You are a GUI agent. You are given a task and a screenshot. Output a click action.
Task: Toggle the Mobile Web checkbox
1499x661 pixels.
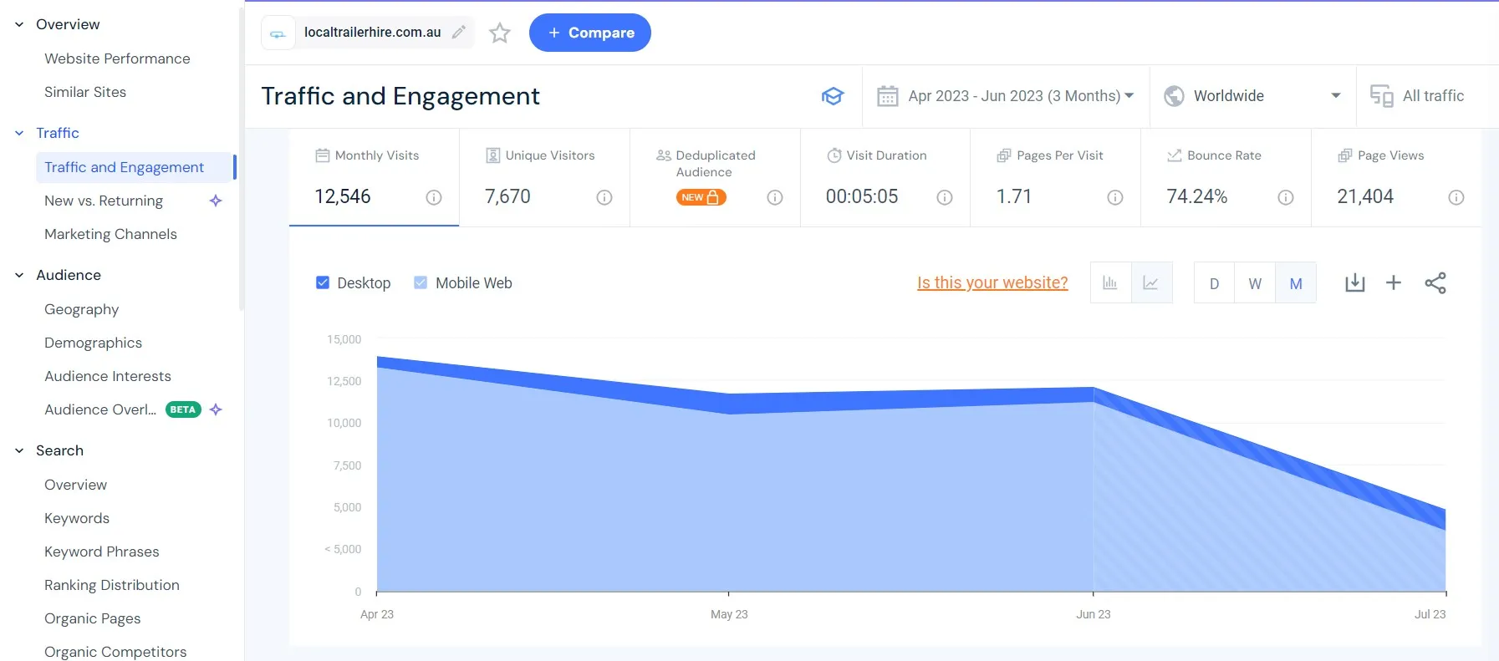pyautogui.click(x=421, y=283)
